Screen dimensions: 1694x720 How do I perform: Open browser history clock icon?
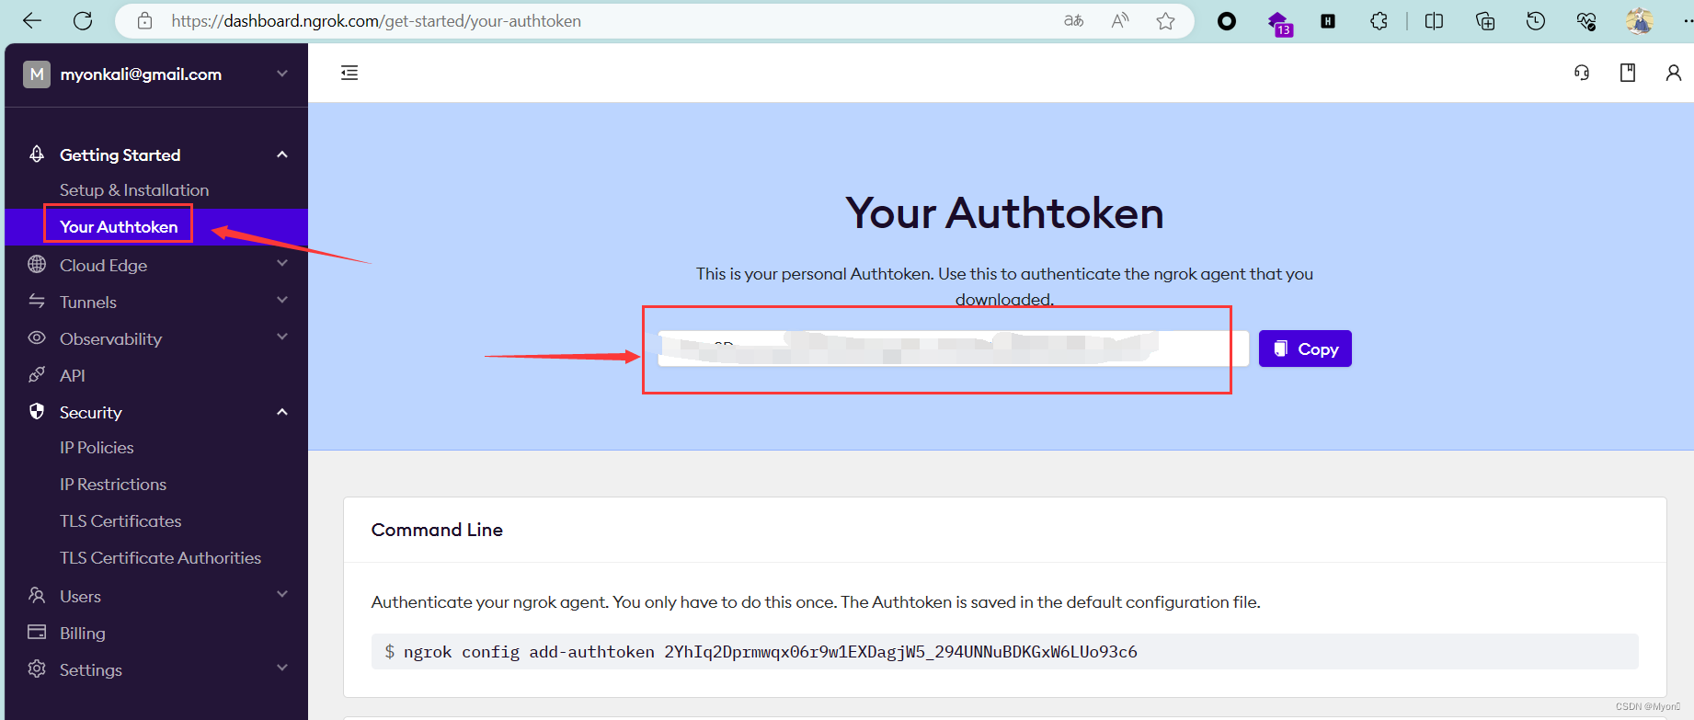(1536, 20)
